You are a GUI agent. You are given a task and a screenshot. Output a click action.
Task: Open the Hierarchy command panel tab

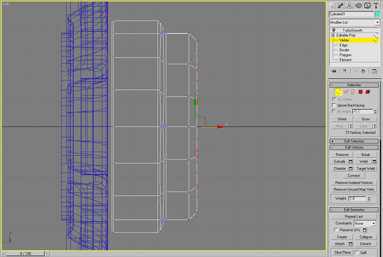pyautogui.click(x=350, y=5)
